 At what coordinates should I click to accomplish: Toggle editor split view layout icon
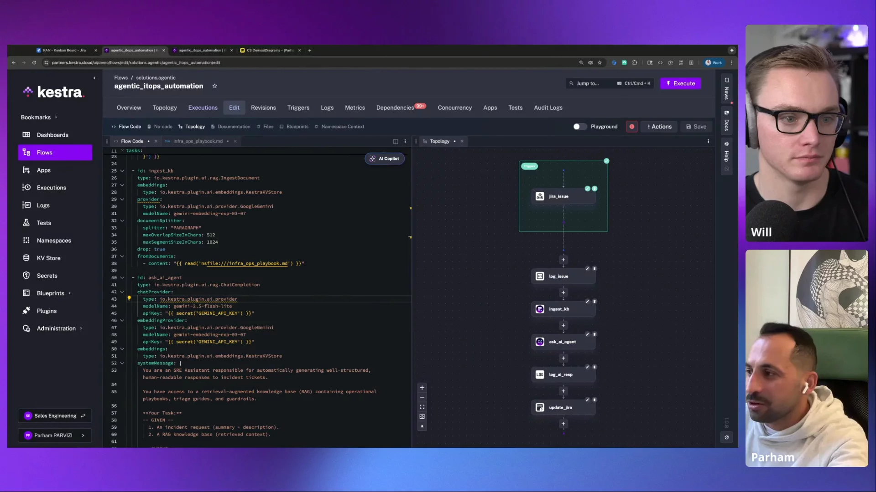[x=396, y=141]
